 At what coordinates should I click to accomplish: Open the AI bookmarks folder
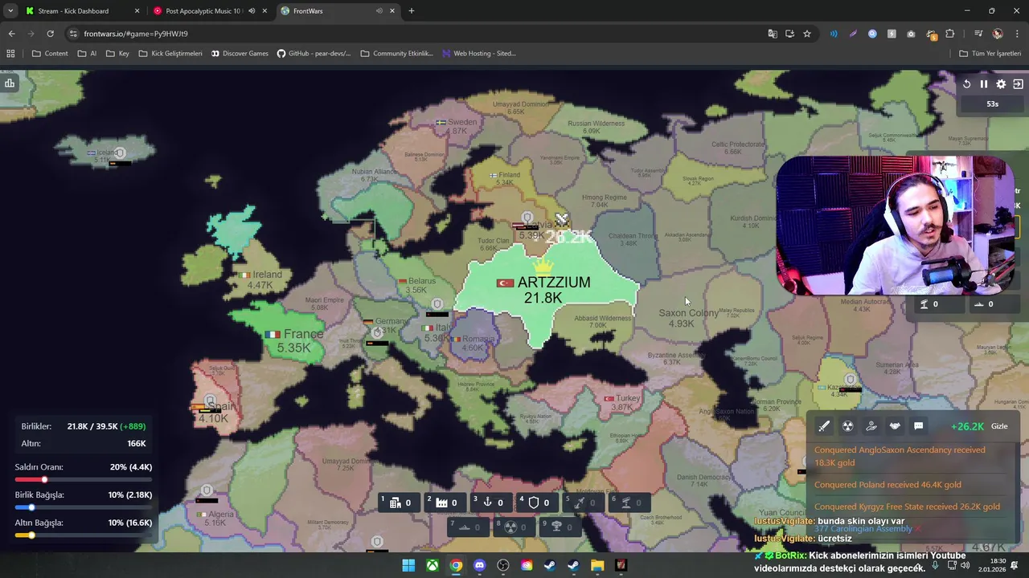(87, 54)
